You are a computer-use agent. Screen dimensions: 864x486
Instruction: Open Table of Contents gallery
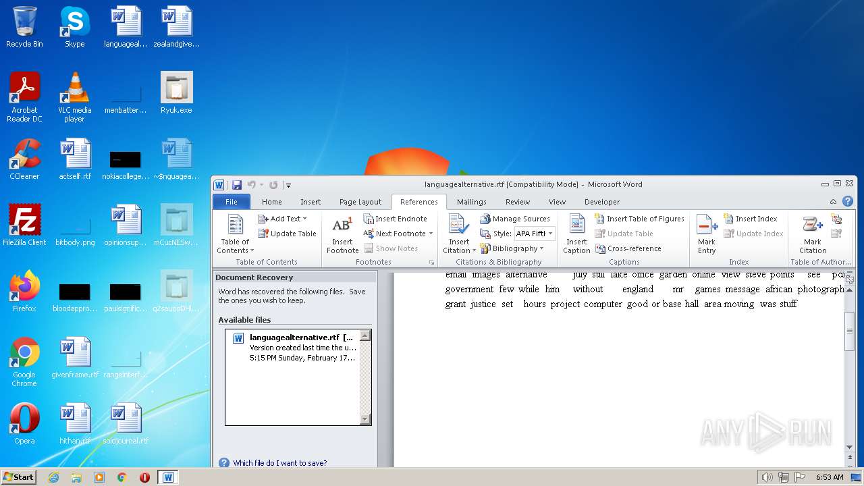pos(235,234)
